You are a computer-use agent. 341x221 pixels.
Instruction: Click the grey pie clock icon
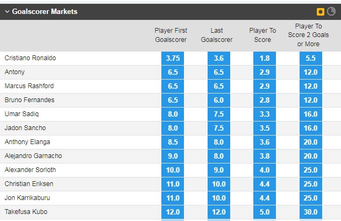point(331,11)
